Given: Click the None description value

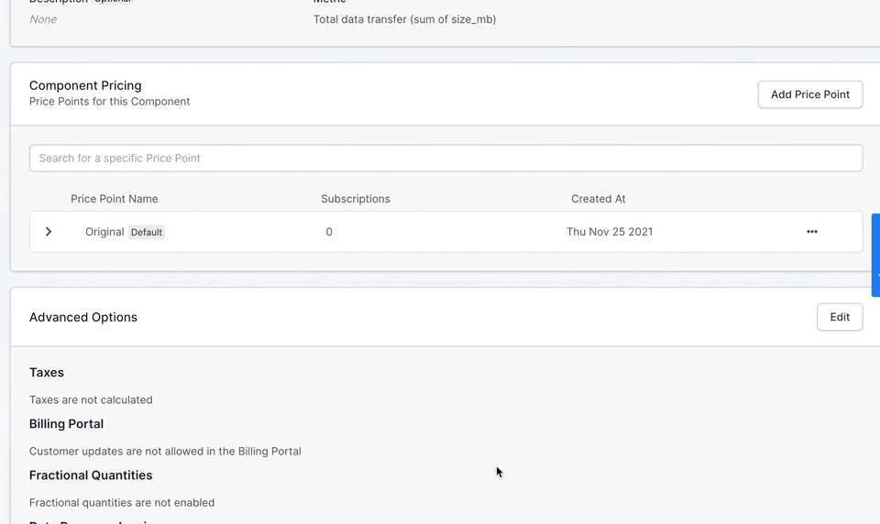Looking at the screenshot, I should click(43, 19).
